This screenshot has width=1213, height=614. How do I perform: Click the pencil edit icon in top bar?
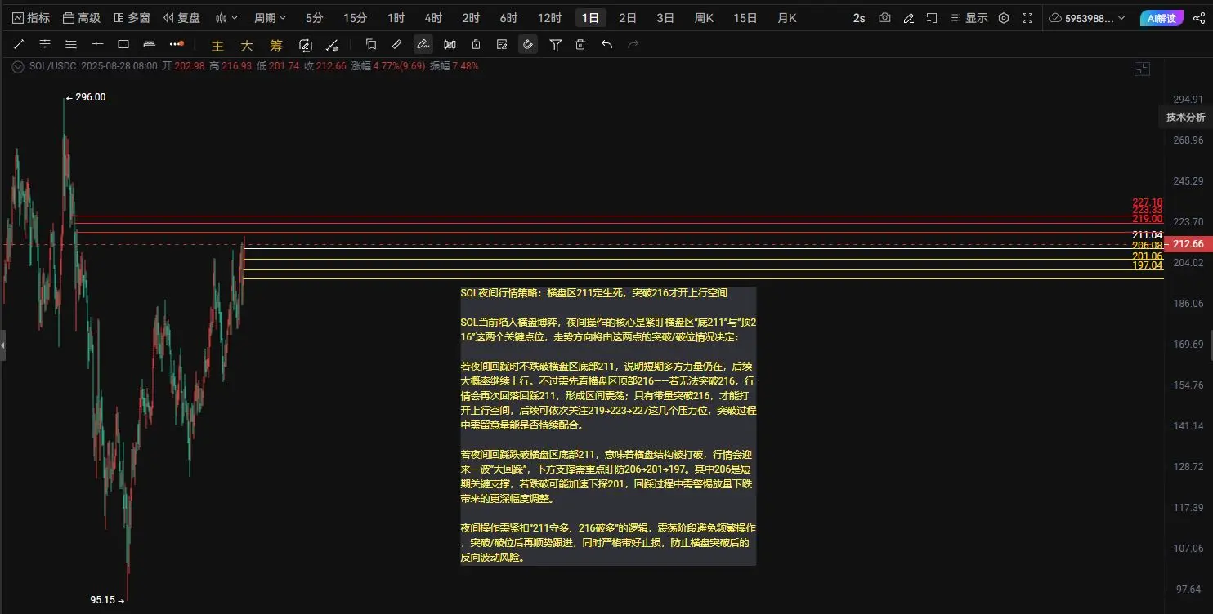point(908,17)
